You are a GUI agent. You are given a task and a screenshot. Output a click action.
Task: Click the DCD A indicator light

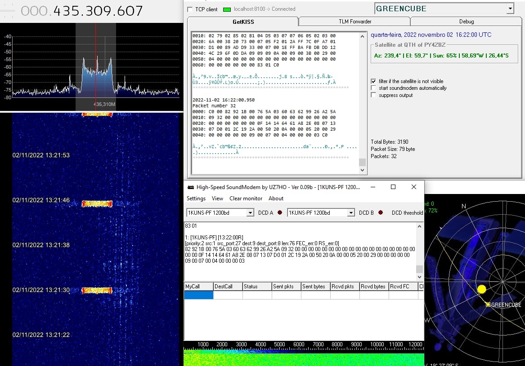[x=280, y=213]
